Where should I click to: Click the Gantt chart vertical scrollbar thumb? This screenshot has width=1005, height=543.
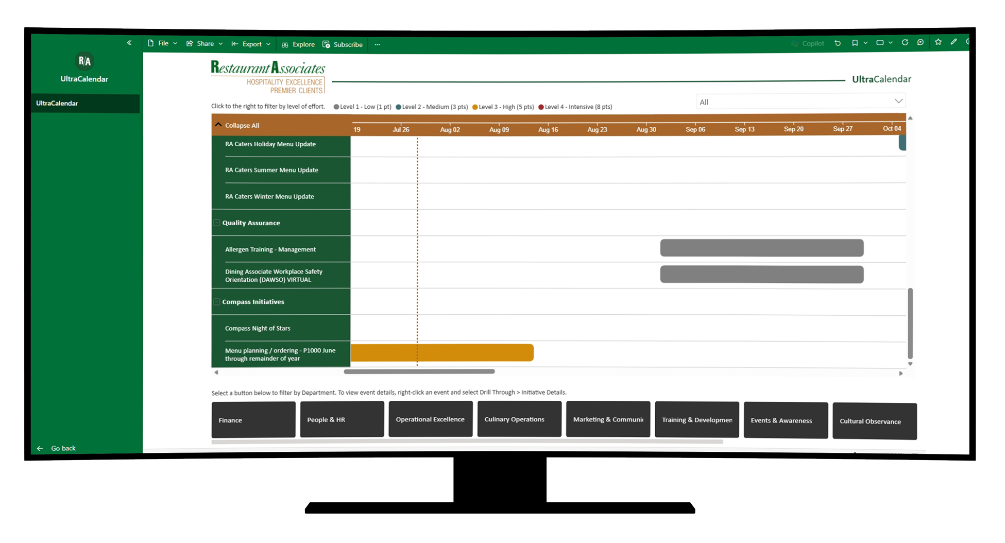(x=910, y=323)
